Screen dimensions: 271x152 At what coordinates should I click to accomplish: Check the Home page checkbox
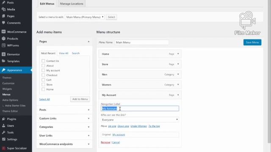point(43,89)
